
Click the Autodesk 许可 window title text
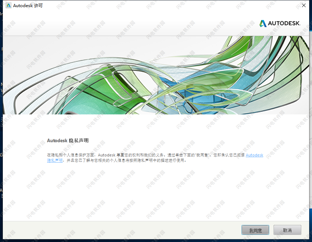click(x=28, y=6)
